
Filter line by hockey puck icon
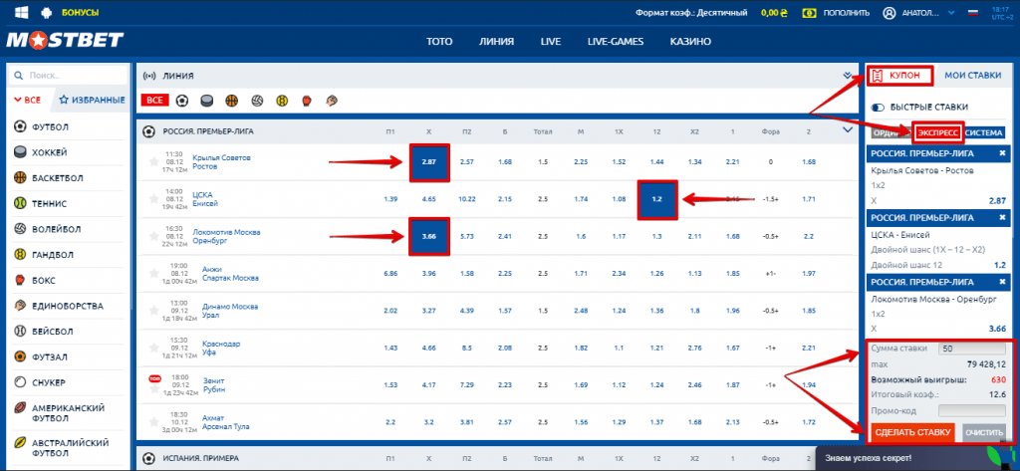(x=207, y=101)
